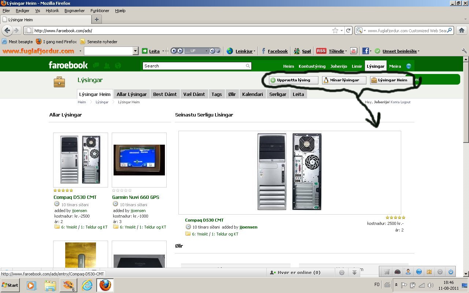The height and width of the screenshot is (293, 469).
Task: Open Windows Media Player from the taskbar
Action: click(32, 285)
